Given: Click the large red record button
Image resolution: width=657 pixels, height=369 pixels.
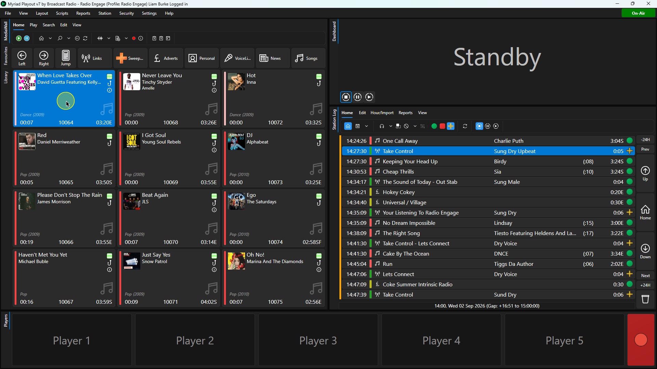Looking at the screenshot, I should click(x=641, y=340).
